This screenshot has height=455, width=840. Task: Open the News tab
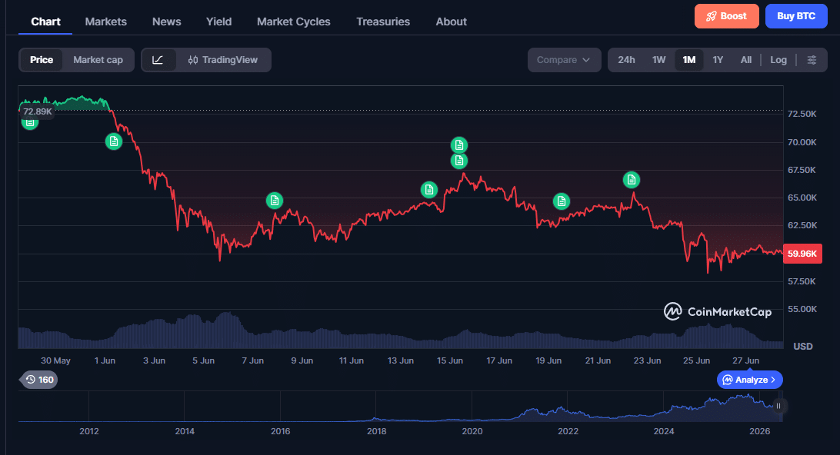pos(167,22)
